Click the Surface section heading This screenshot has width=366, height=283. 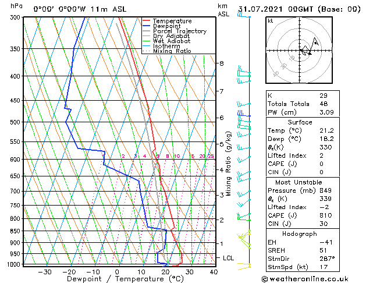[x=300, y=122]
